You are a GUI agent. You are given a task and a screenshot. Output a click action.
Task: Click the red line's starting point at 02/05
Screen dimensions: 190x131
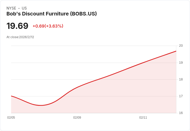click(11, 96)
